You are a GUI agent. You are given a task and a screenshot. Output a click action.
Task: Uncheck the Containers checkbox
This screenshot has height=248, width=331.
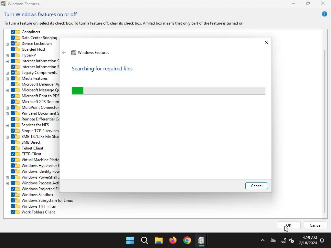(x=13, y=32)
